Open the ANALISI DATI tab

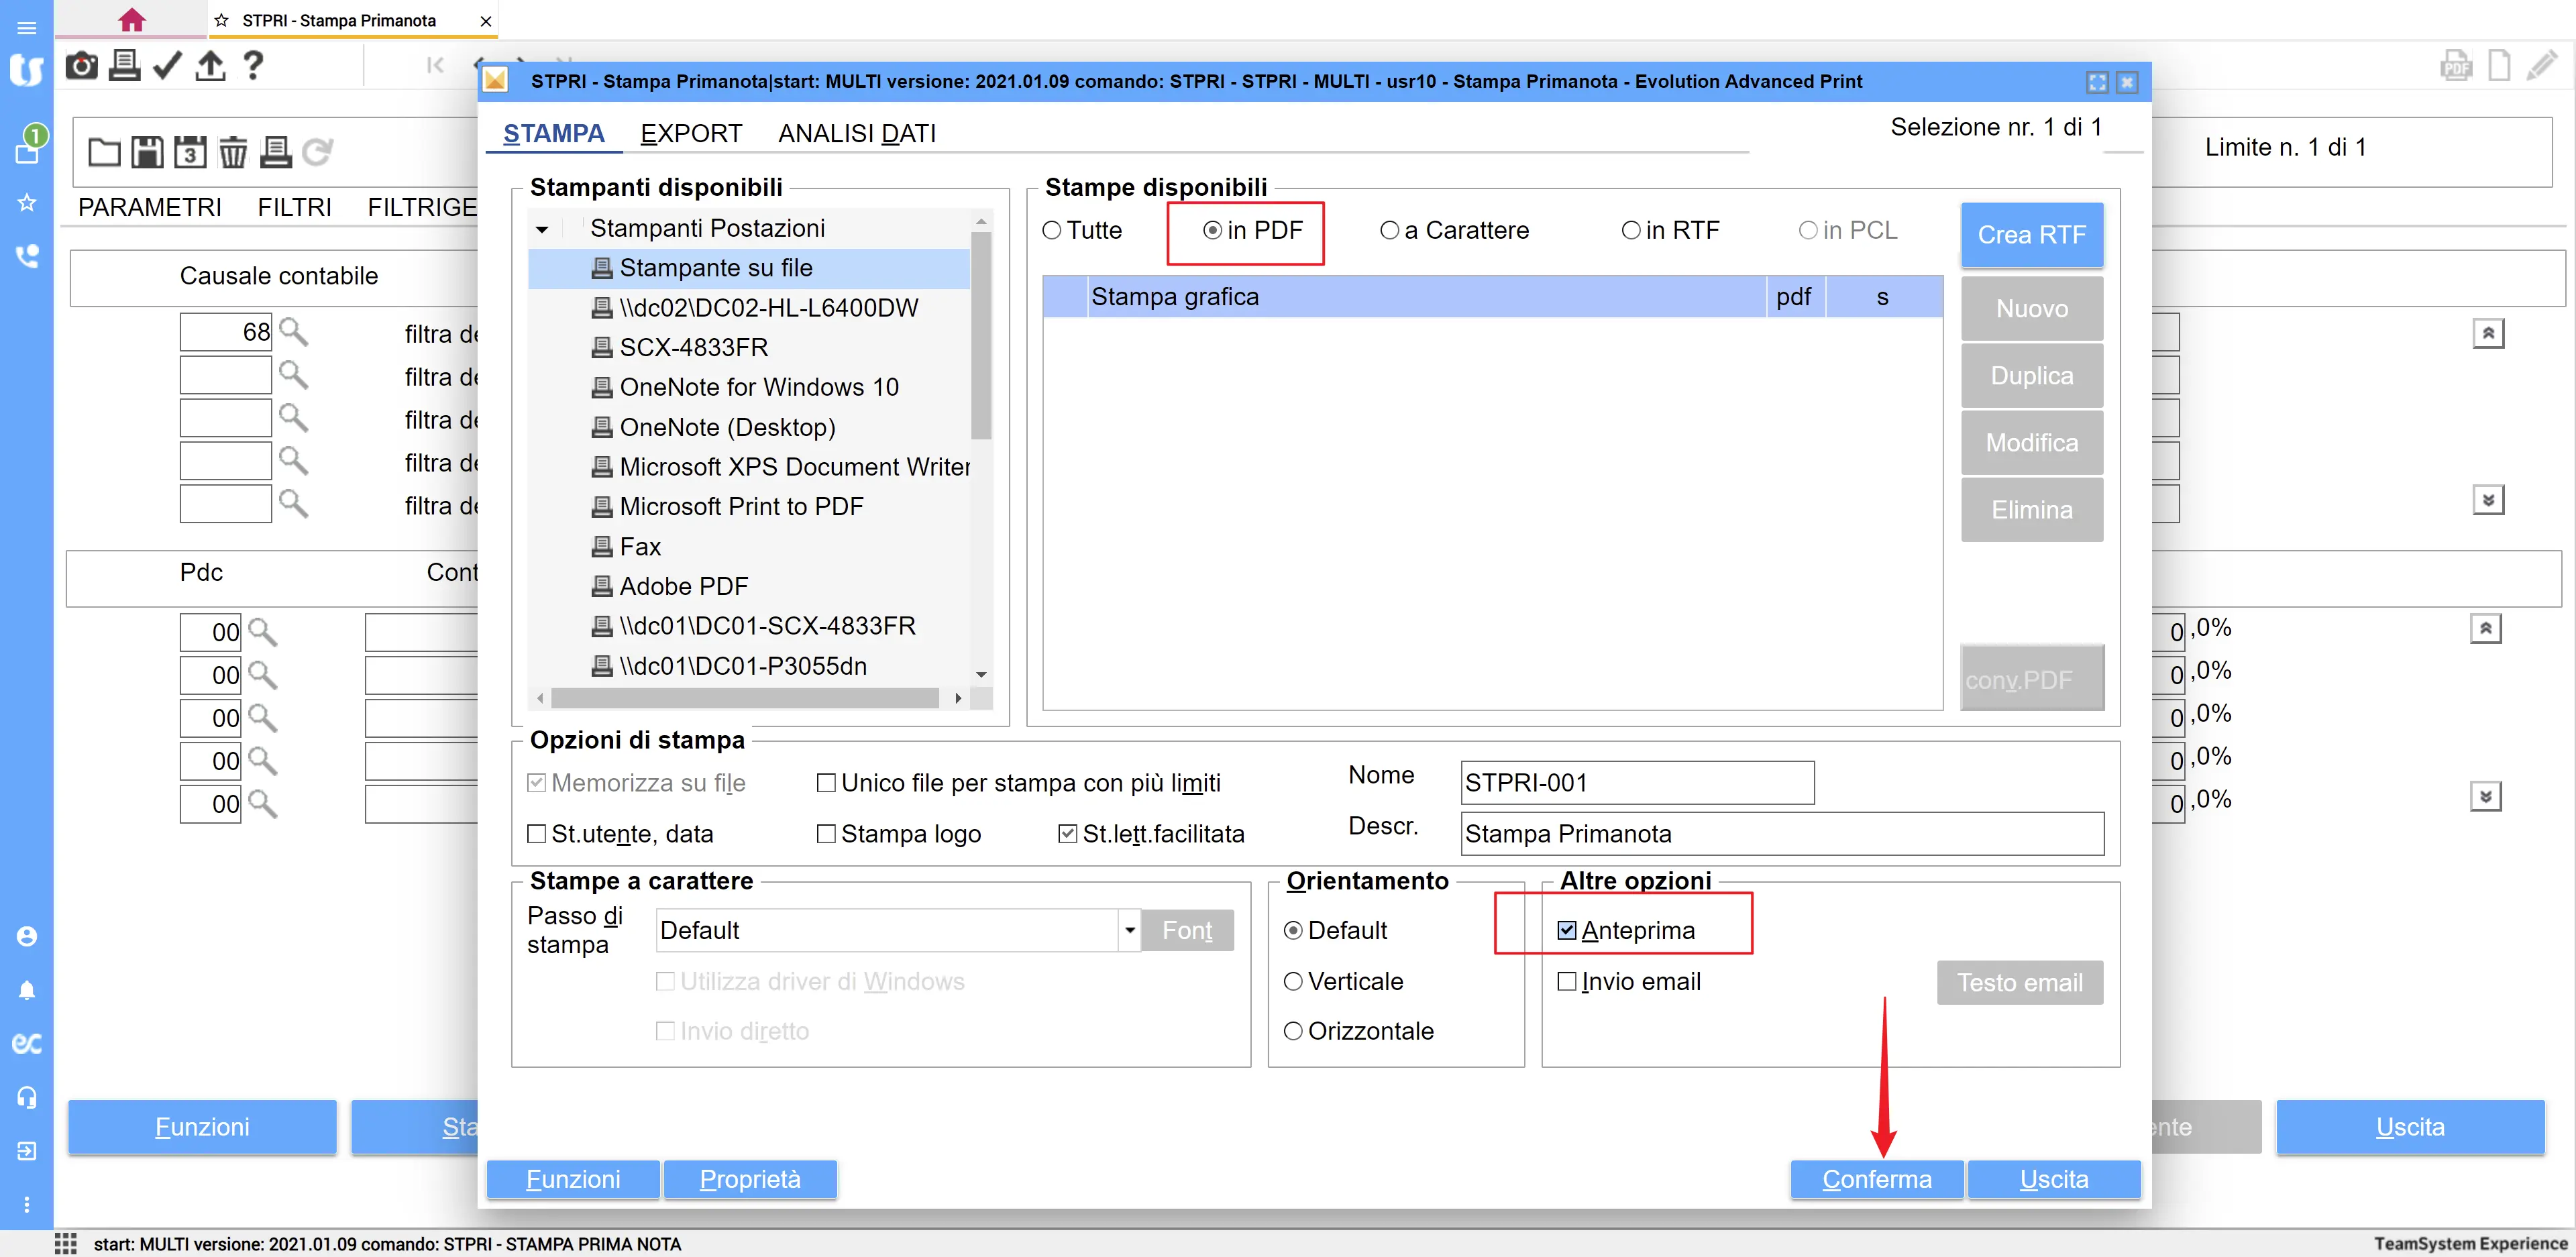point(857,134)
